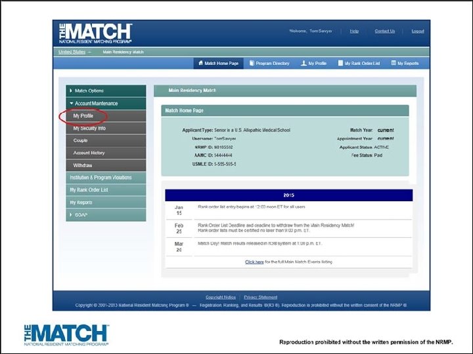Select Withdraw in the sidebar

pyautogui.click(x=106, y=165)
